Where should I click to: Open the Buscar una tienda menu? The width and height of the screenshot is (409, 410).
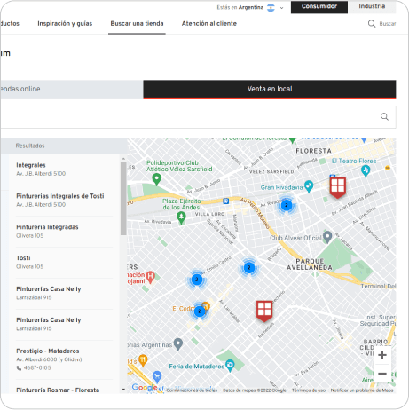pos(137,23)
